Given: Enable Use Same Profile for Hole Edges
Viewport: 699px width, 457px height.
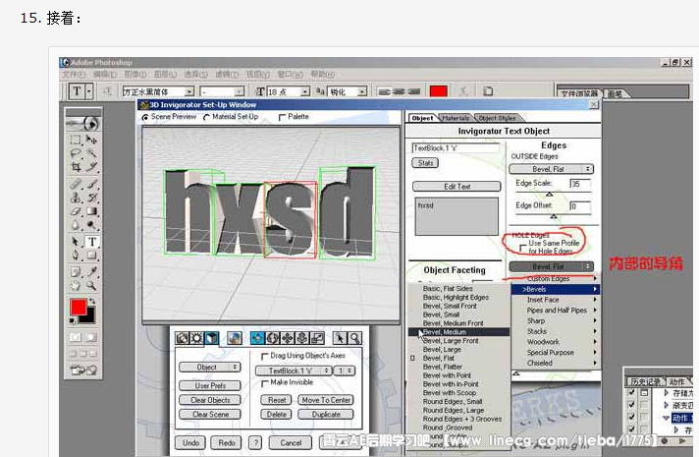Looking at the screenshot, I should (523, 248).
